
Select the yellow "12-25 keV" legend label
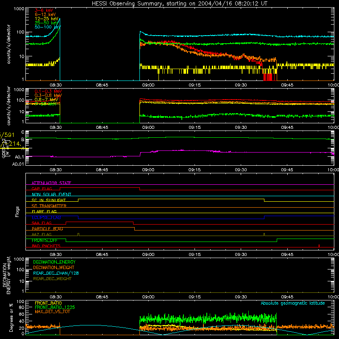pos(47,19)
